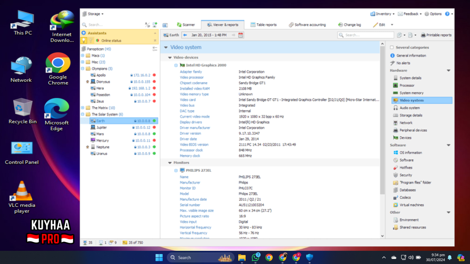This screenshot has width=470, height=264.
Task: Click the Printable reports button
Action: click(436, 35)
